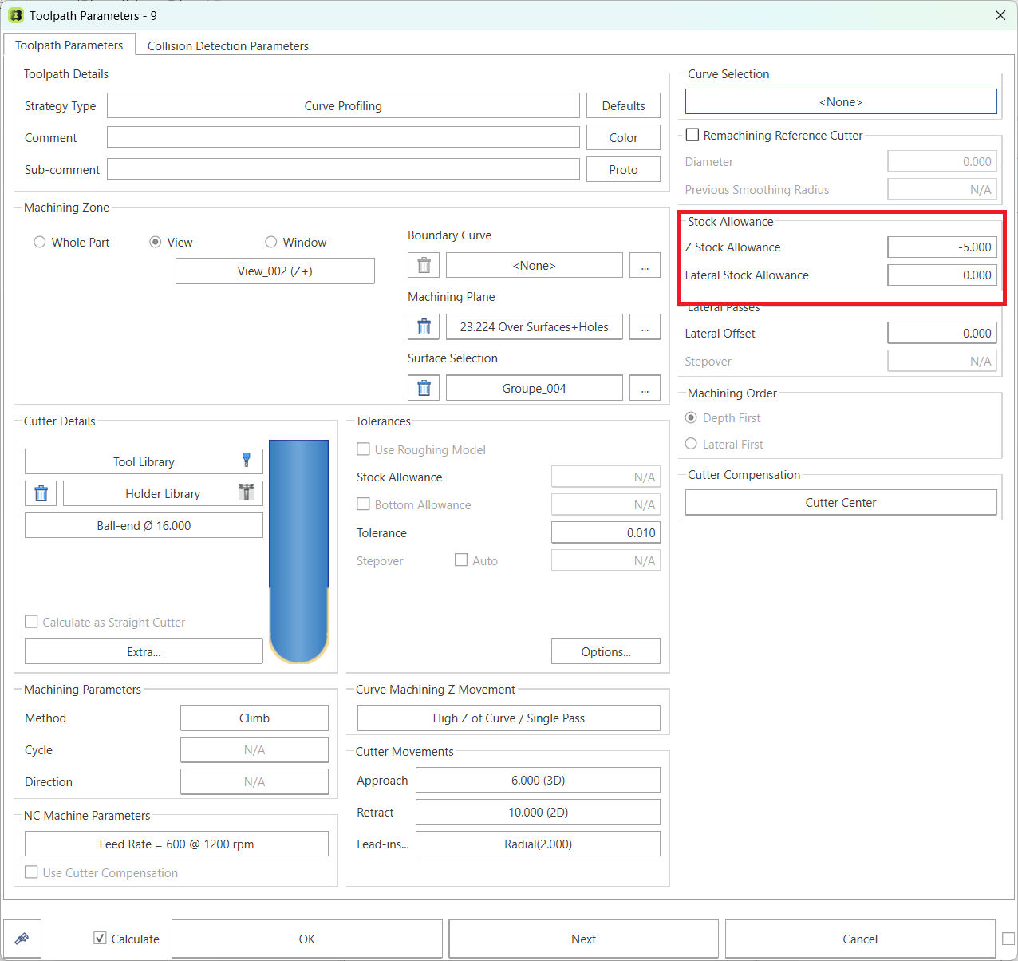
Task: Click the Lateral Offset value field
Action: (x=942, y=333)
